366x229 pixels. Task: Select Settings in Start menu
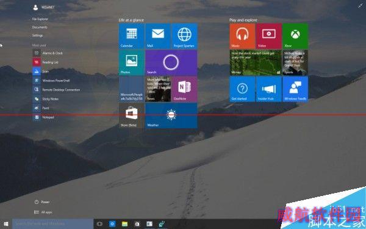pyautogui.click(x=38, y=35)
